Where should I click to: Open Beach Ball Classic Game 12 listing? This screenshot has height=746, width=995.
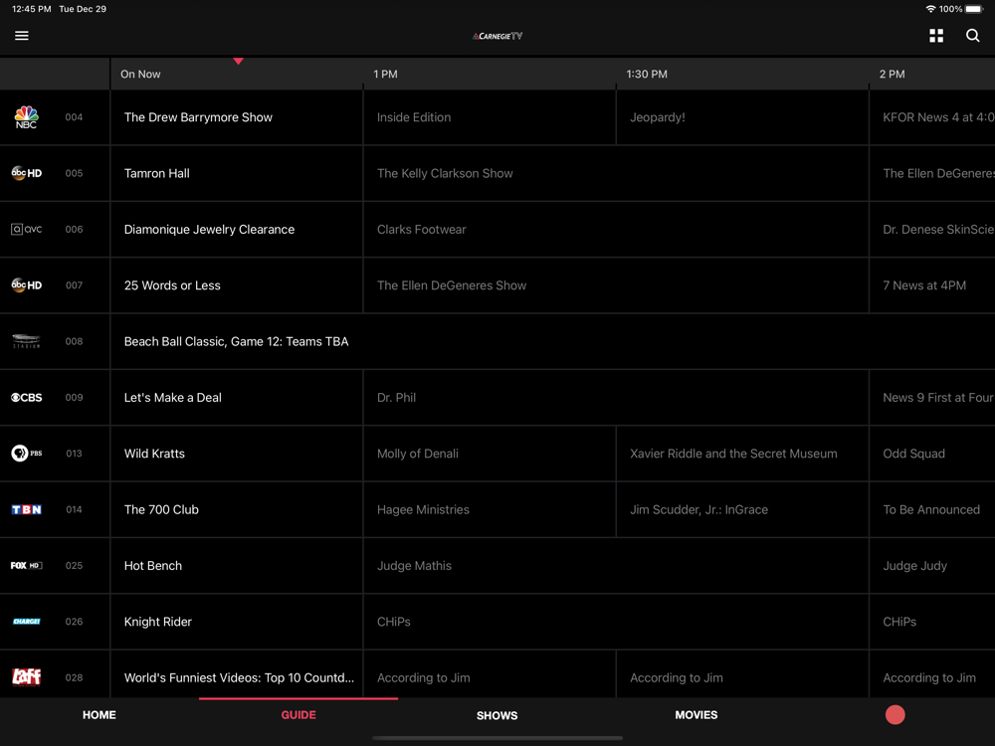pos(552,341)
